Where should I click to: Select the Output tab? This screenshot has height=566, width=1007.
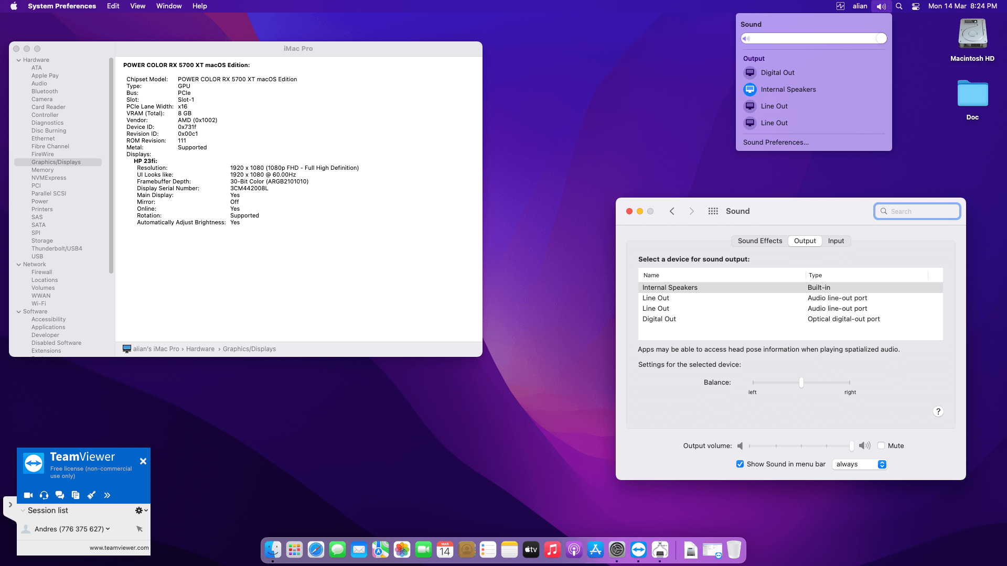pyautogui.click(x=805, y=241)
